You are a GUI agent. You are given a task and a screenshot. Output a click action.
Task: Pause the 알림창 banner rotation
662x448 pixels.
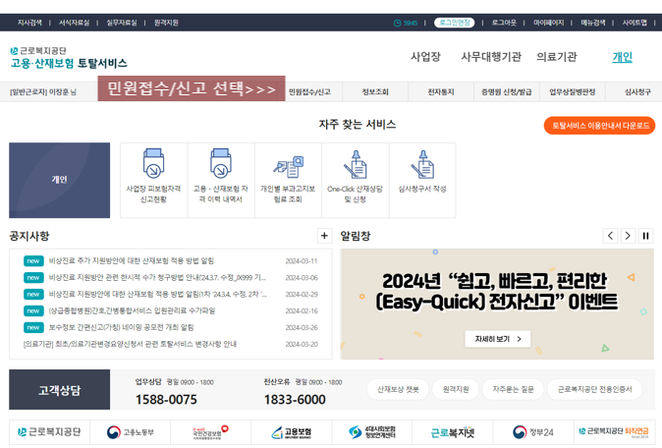point(645,236)
